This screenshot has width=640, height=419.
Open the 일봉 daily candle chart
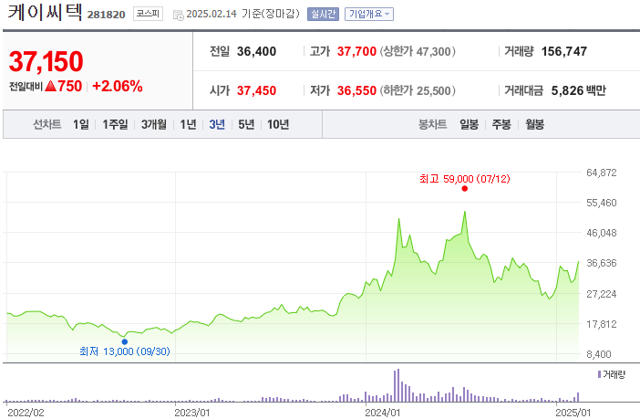(469, 124)
